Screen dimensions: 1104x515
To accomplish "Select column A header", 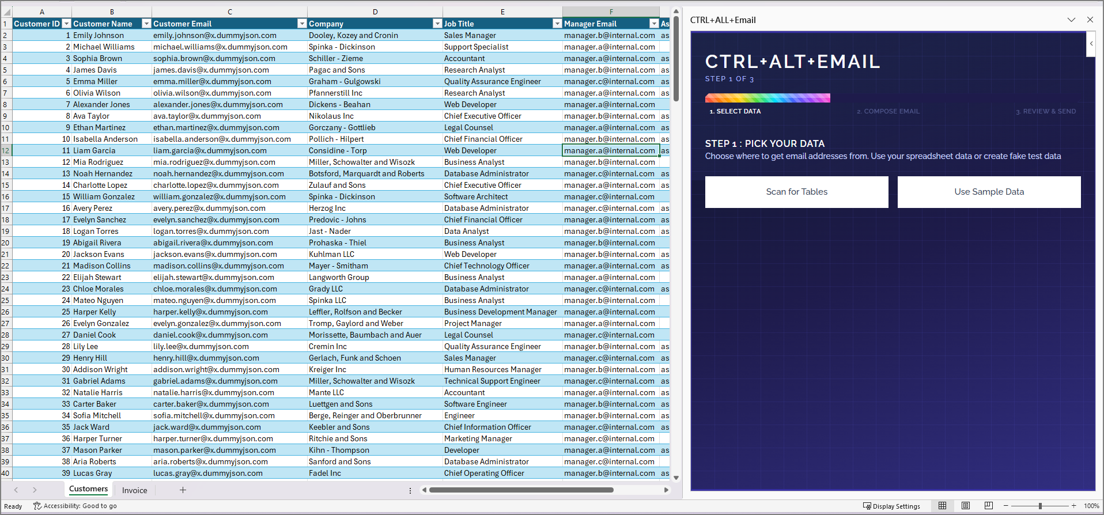I will [42, 12].
